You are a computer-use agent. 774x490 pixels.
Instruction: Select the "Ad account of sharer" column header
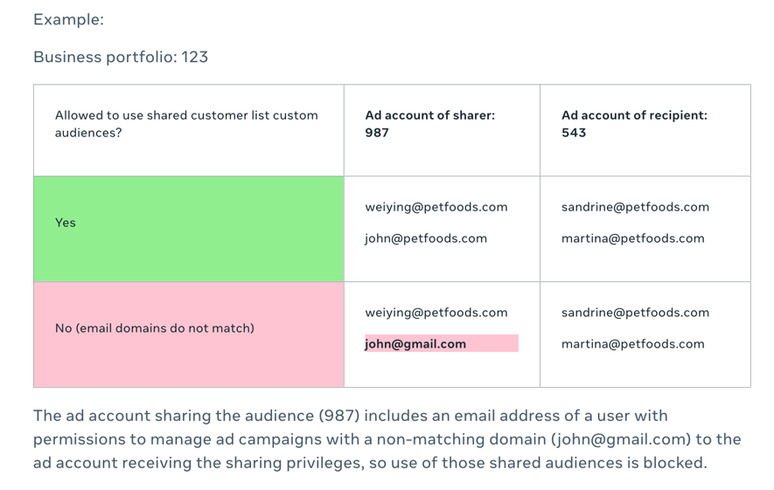[429, 114]
